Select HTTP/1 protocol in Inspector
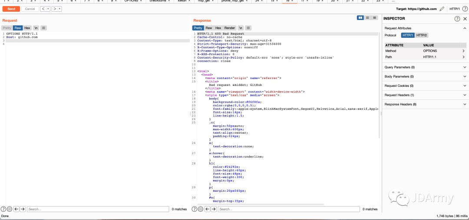Image resolution: width=469 pixels, height=220 pixels. [x=408, y=35]
